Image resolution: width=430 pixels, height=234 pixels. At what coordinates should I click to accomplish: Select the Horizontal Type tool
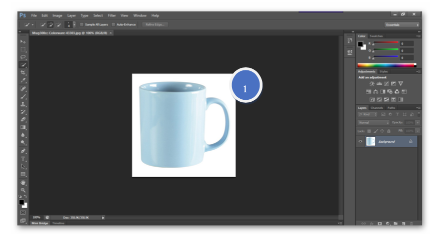point(23,159)
